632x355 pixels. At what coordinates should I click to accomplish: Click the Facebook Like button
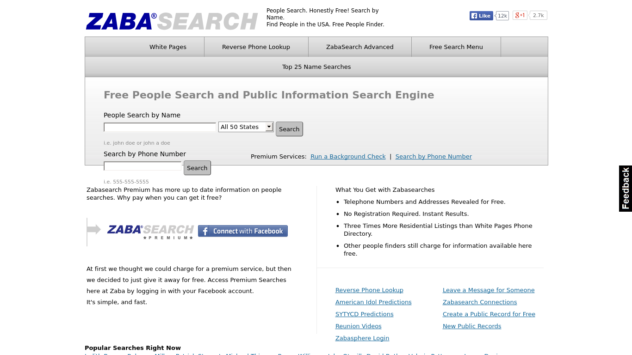tap(481, 16)
